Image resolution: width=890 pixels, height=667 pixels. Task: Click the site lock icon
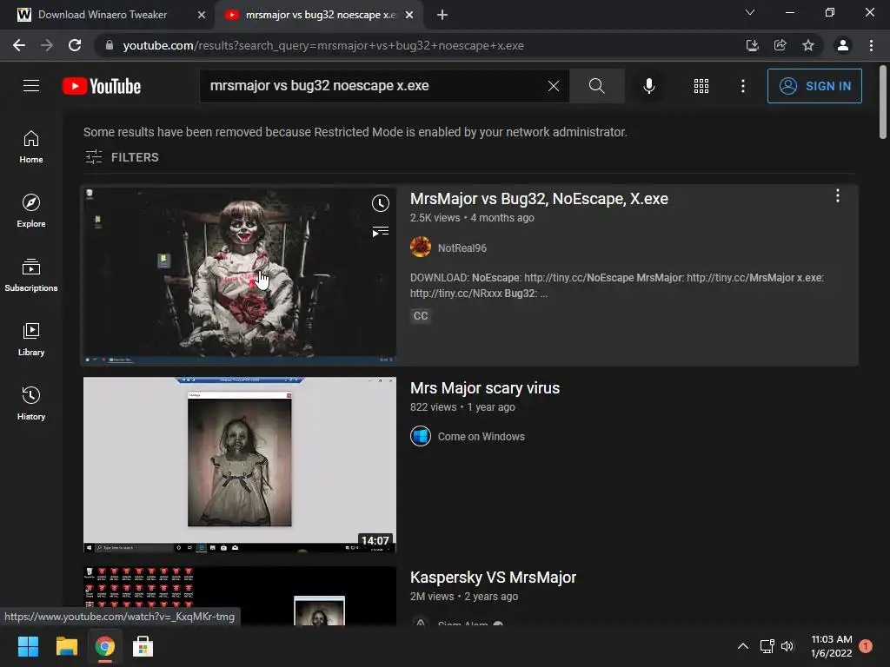(x=110, y=45)
